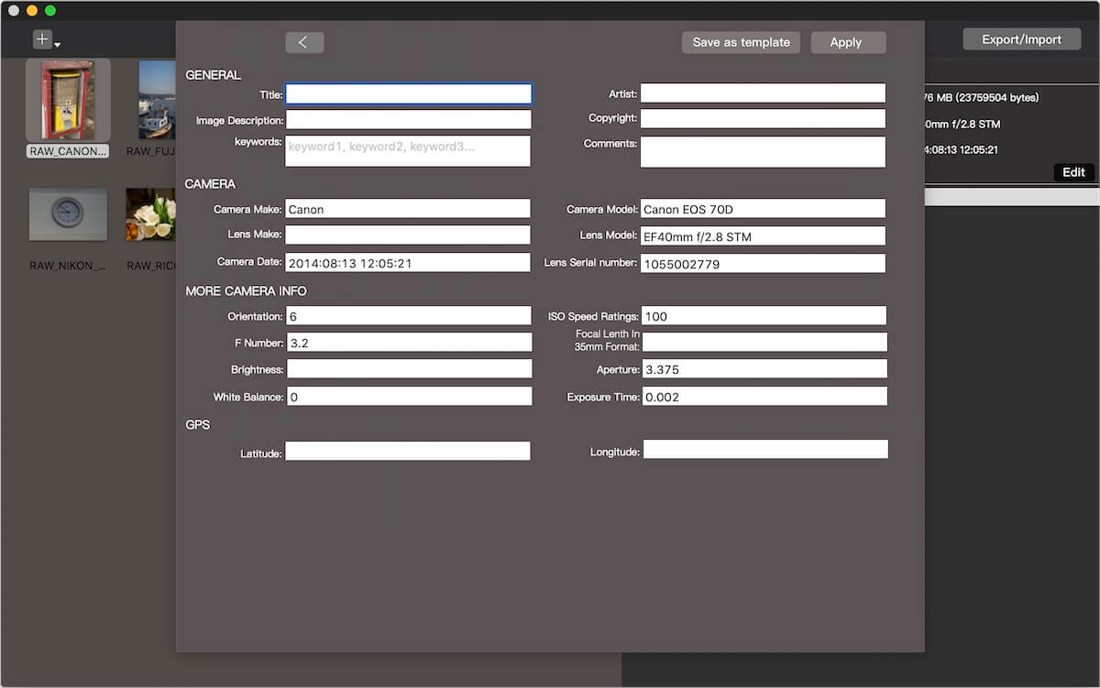Edit the Lens Model field EF40mm f/2.8 STM

tap(763, 235)
